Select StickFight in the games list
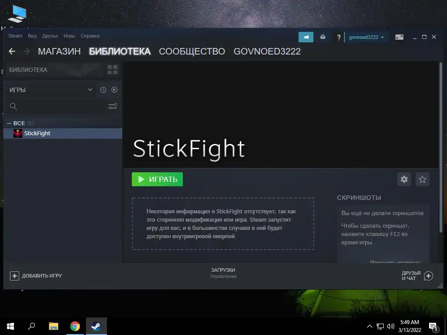The height and width of the screenshot is (335, 447). (x=63, y=133)
